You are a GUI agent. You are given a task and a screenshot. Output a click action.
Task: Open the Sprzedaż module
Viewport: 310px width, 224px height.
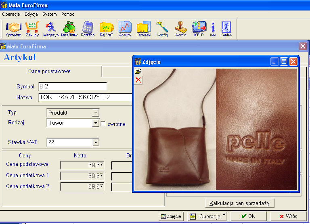[13, 29]
